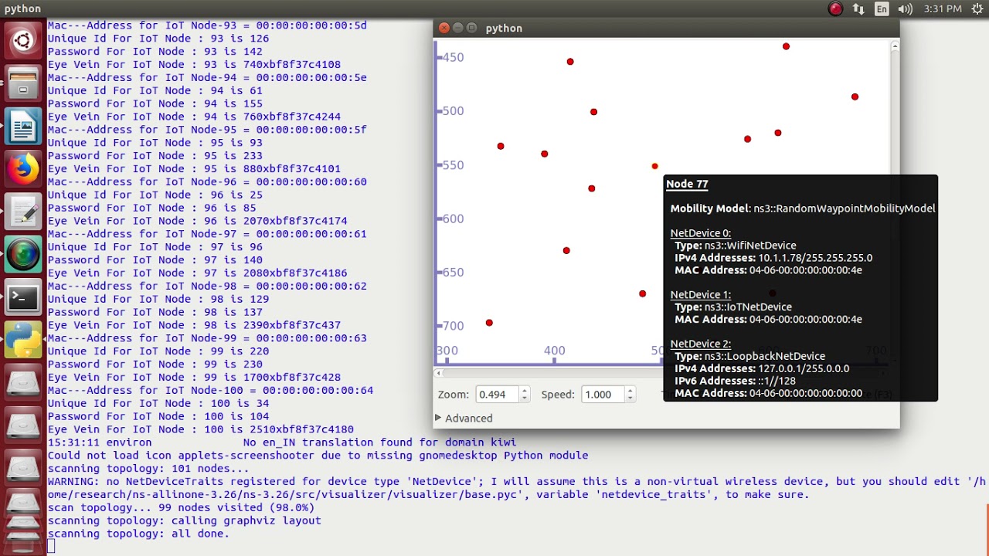The image size is (989, 556).
Task: Open the sound volume menu
Action: click(x=906, y=9)
